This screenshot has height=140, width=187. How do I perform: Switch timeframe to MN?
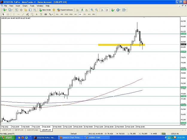click(x=94, y=14)
